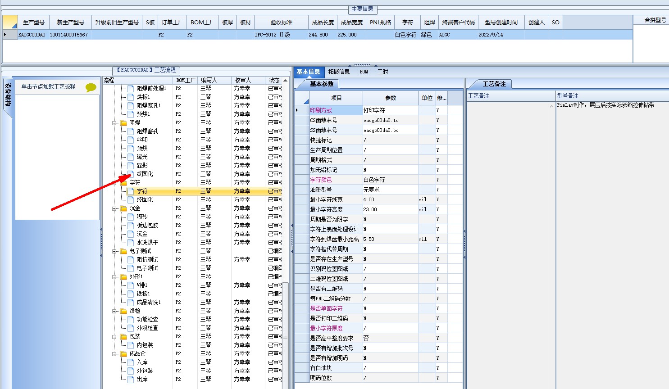Click the document icon beside 外包装

131,371
